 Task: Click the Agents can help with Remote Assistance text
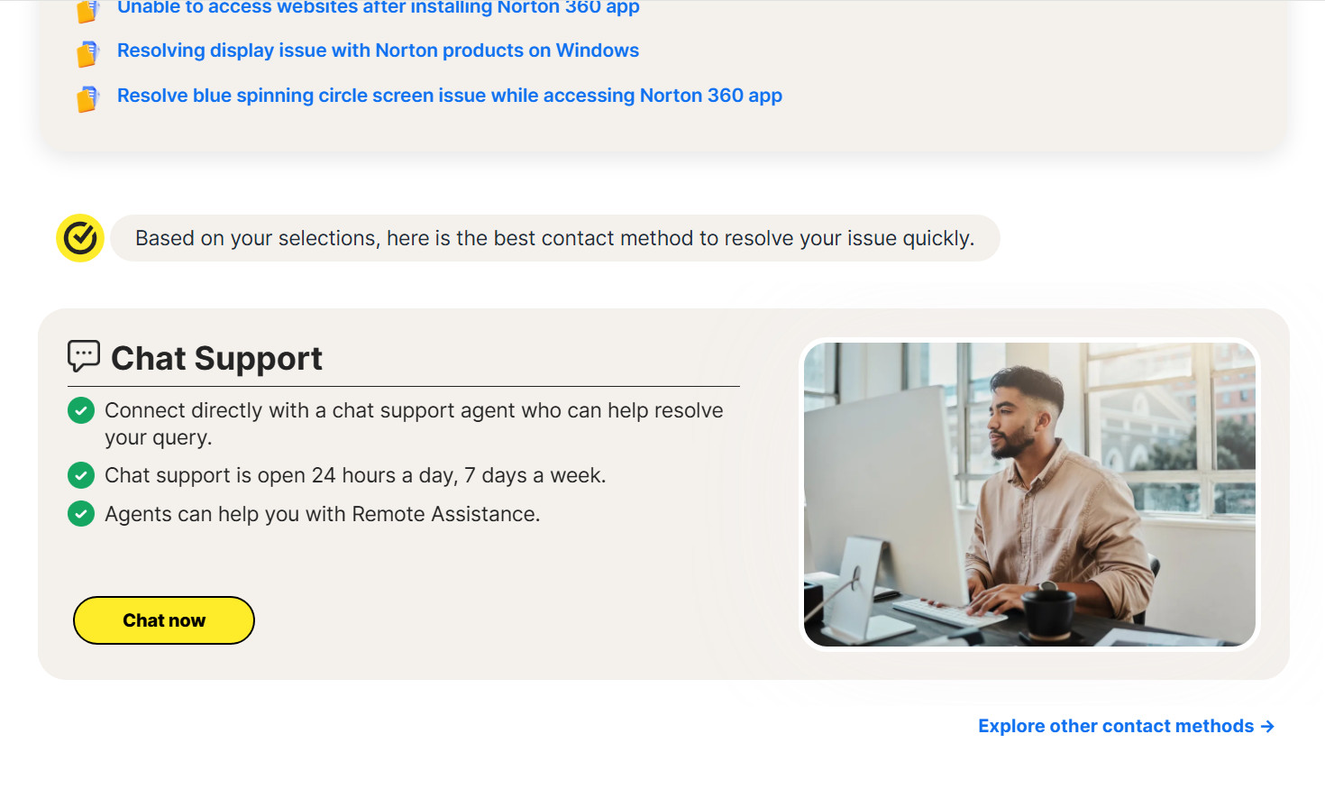322,514
